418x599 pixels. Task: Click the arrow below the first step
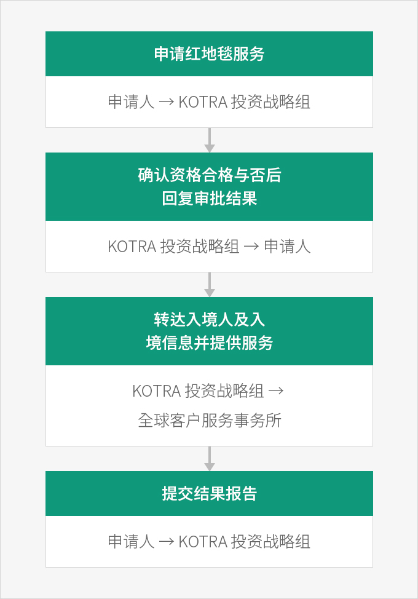[x=209, y=140]
